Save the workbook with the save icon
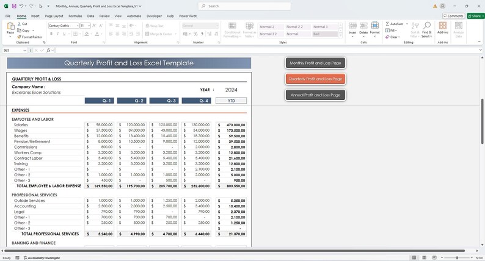 coord(14,6)
